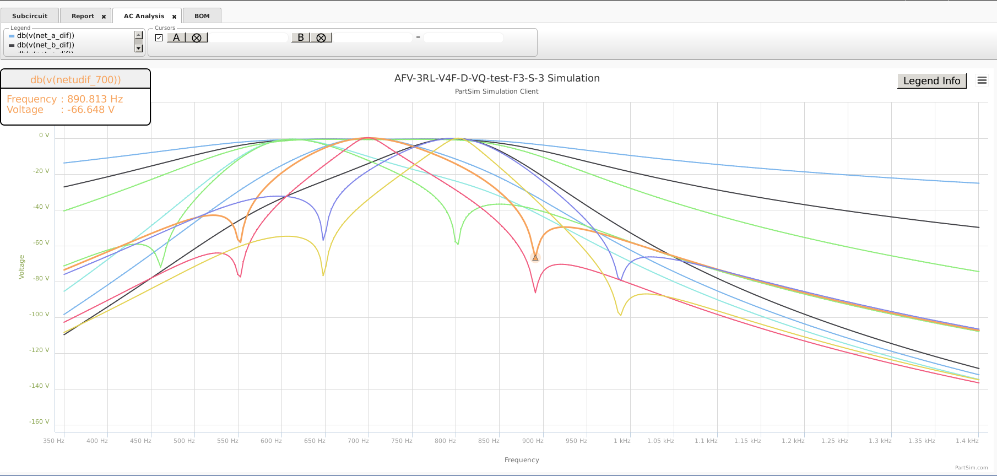Click the blue swatch for db(v(net_a_dif))
This screenshot has height=476, width=997.
(x=12, y=36)
